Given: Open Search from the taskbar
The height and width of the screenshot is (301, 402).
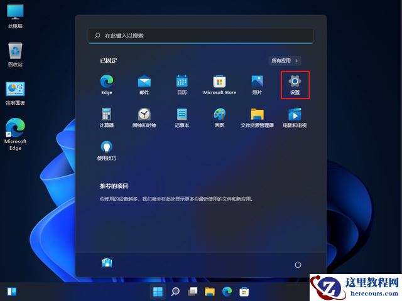Looking at the screenshot, I should [175, 291].
